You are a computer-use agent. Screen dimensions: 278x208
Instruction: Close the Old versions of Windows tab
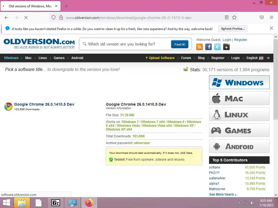[56, 6]
